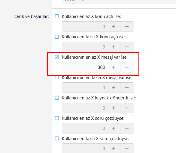The width and height of the screenshot is (176, 153).
Task: Click the number field under 'en fazla X soru çözdüyse'
Action: 84,149
